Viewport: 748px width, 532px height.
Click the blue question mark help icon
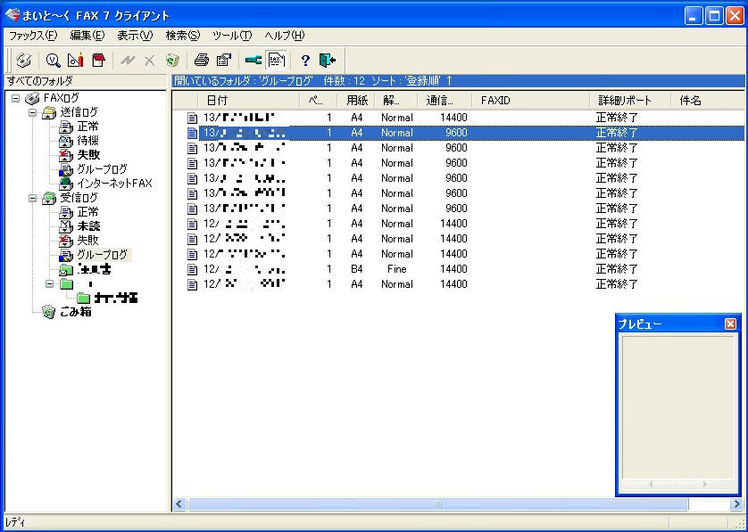(305, 61)
